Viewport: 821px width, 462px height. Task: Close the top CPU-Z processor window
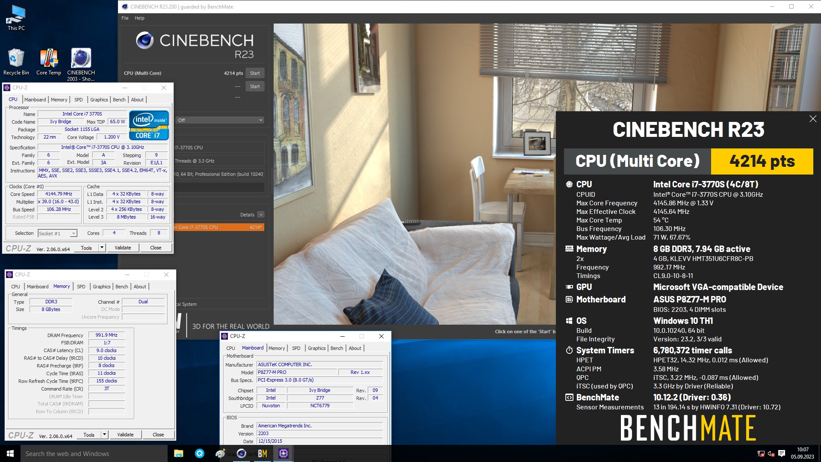pyautogui.click(x=164, y=88)
